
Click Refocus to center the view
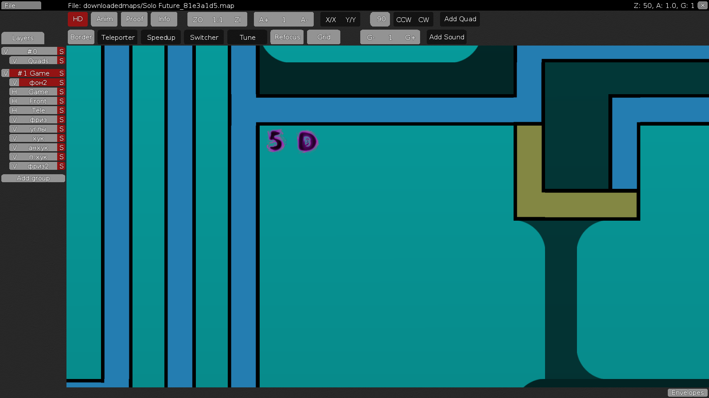[x=287, y=37]
